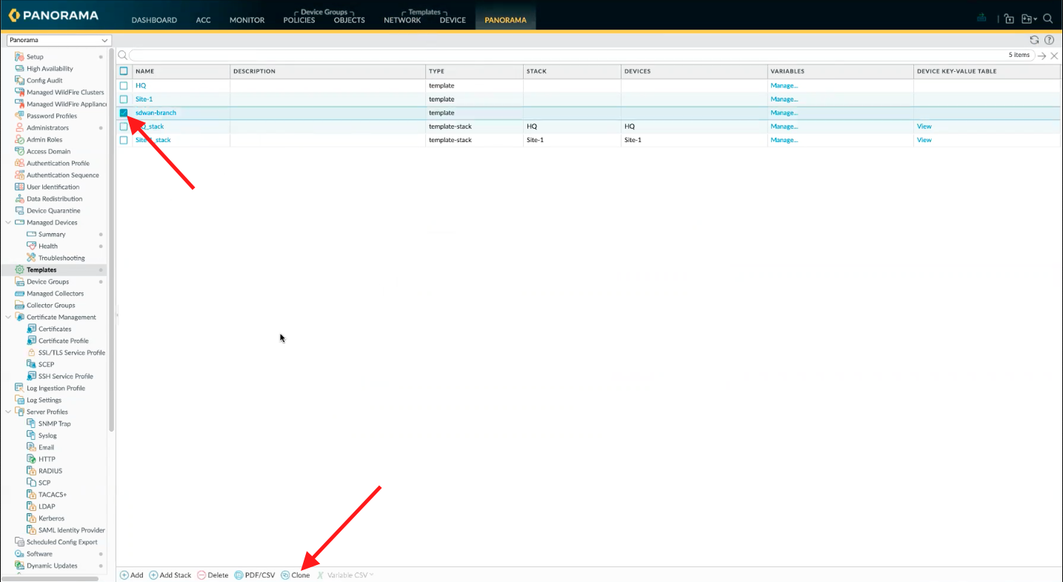Open the Panorama context dropdown
Screen dimensions: 1063x582
[59, 40]
